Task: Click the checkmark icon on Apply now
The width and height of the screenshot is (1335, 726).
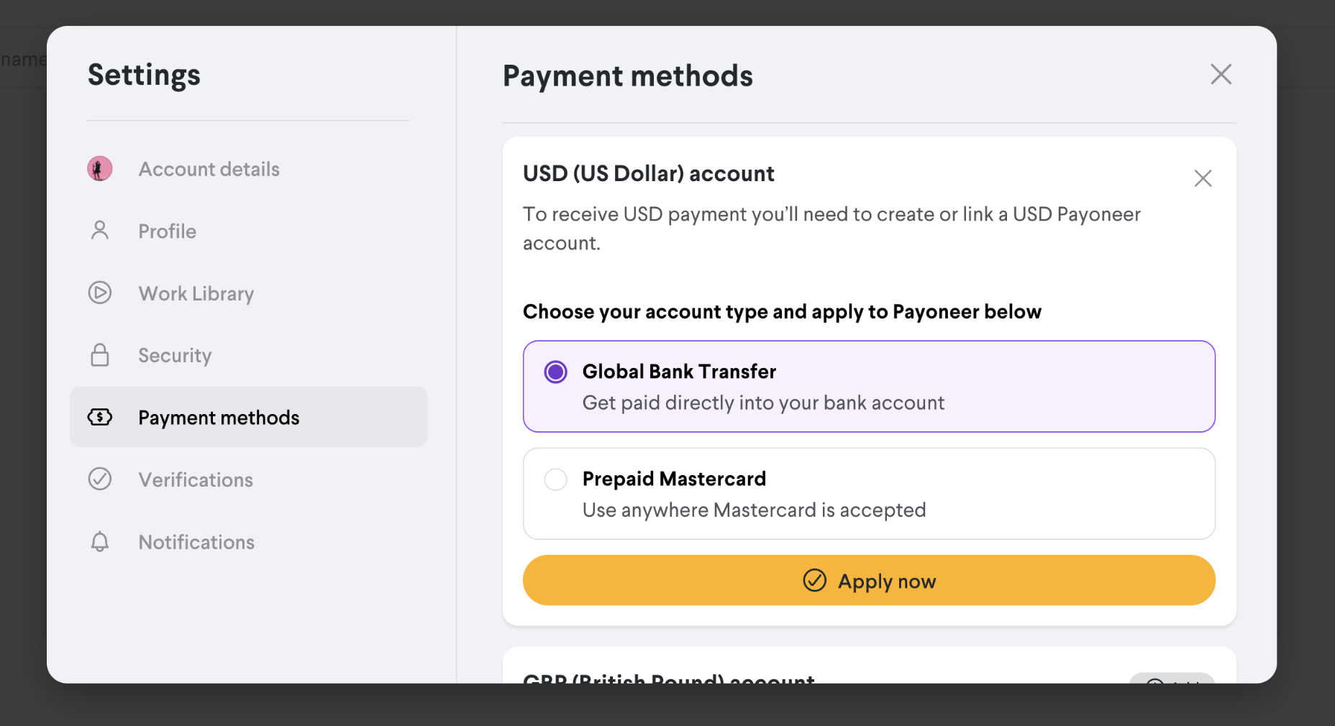Action: (814, 580)
